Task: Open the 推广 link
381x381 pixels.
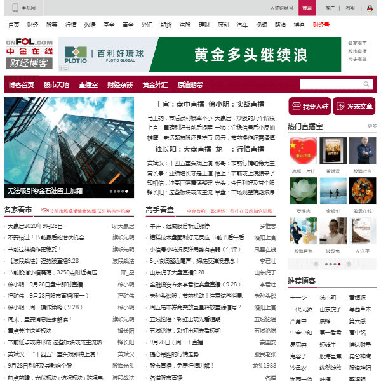Action: pyautogui.click(x=330, y=8)
